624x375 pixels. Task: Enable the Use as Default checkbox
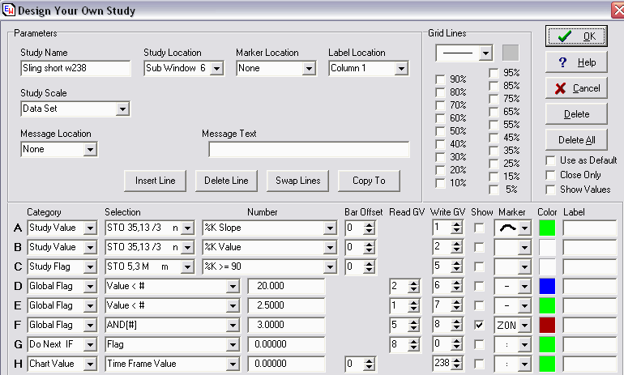click(551, 160)
